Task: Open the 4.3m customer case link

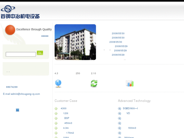Action: tap(66, 128)
